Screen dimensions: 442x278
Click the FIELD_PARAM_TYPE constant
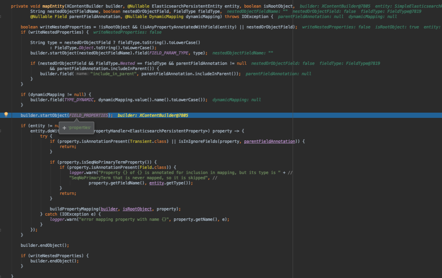pos(169,53)
